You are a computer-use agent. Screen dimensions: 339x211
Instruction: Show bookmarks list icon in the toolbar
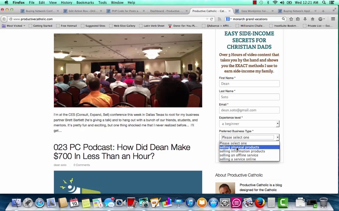point(298,19)
